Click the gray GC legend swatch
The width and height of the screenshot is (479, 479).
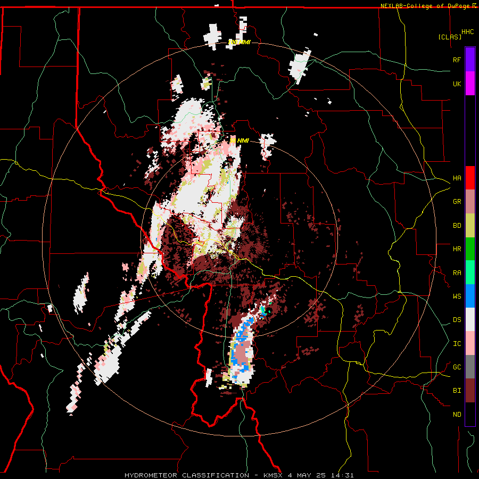pyautogui.click(x=470, y=367)
